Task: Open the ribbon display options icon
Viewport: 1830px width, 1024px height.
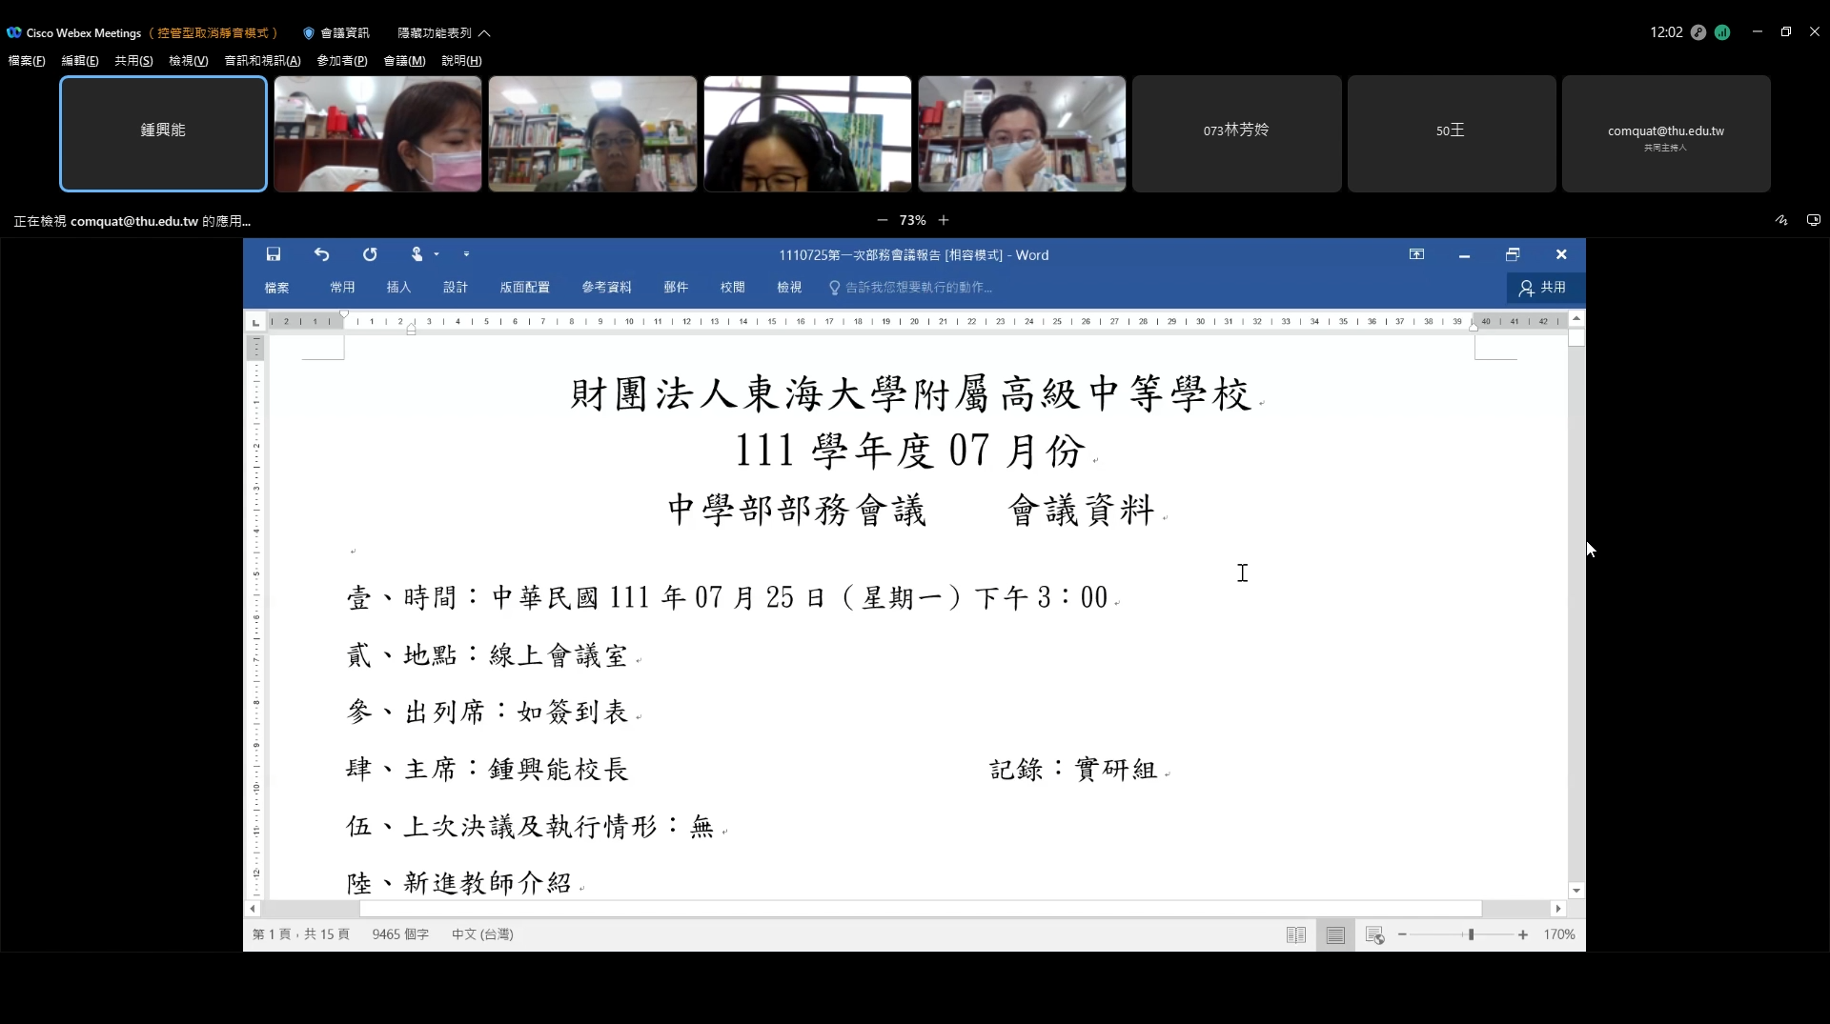Action: (x=1417, y=254)
